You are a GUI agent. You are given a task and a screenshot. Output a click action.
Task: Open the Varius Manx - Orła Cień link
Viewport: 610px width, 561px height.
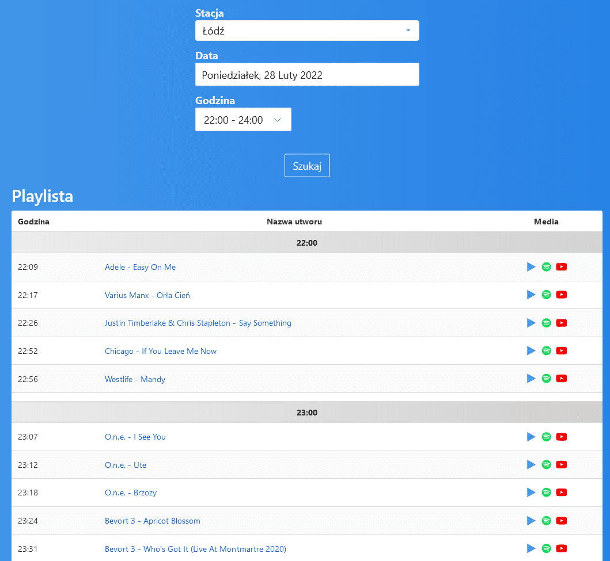(x=147, y=295)
